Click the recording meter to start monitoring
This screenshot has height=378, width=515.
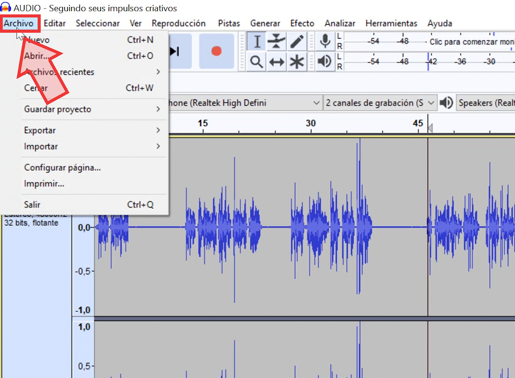coord(429,42)
